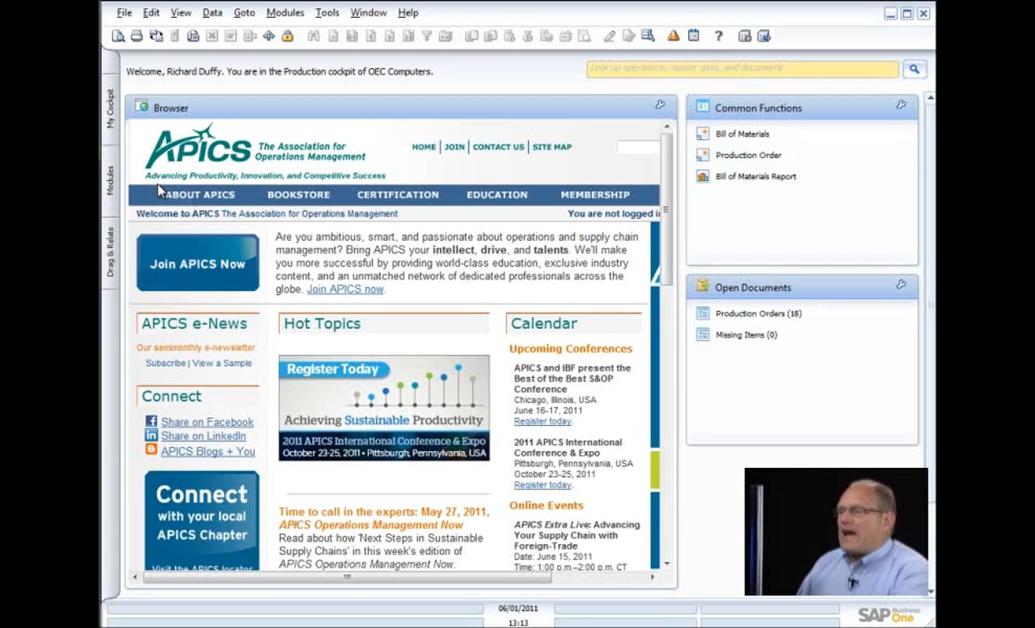The image size is (1035, 628).
Task: Open the BOOKSTORE navigation item
Action: coord(298,195)
